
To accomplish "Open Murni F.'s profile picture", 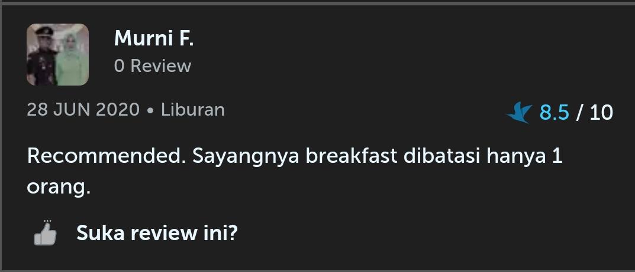I will [x=57, y=54].
